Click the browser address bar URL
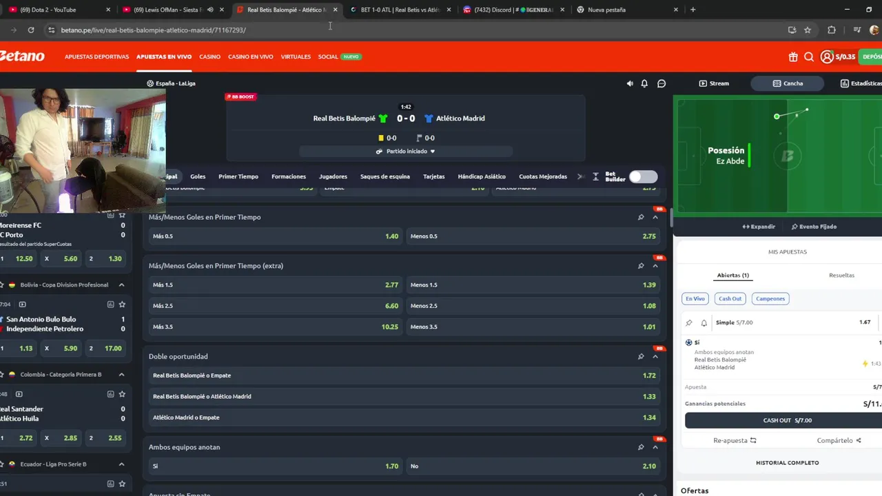 pyautogui.click(x=153, y=30)
